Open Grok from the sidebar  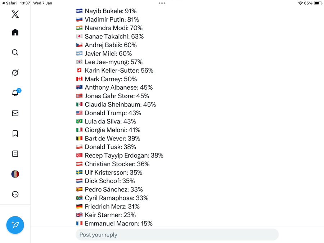(x=15, y=73)
